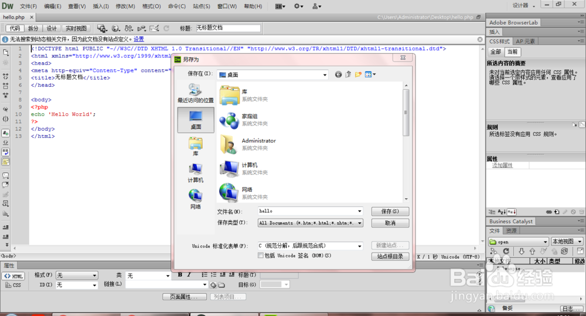Click the attach style sheet link icon

point(548,212)
